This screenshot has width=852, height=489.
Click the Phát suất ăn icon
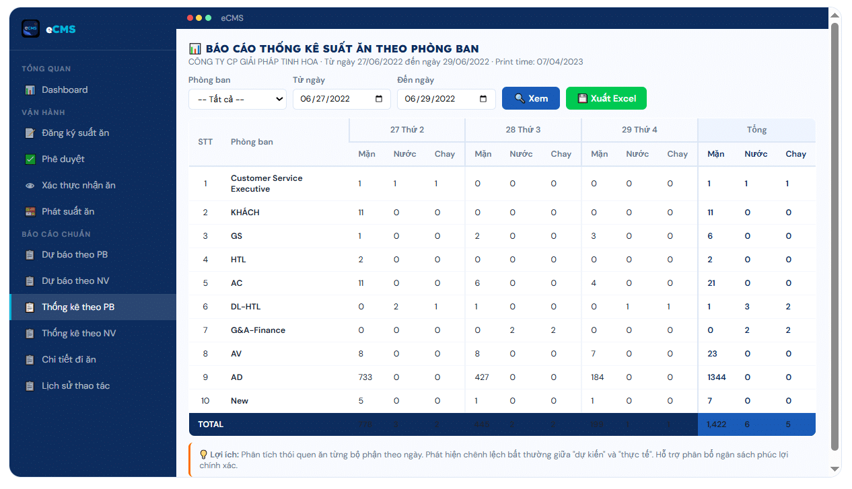[30, 212]
